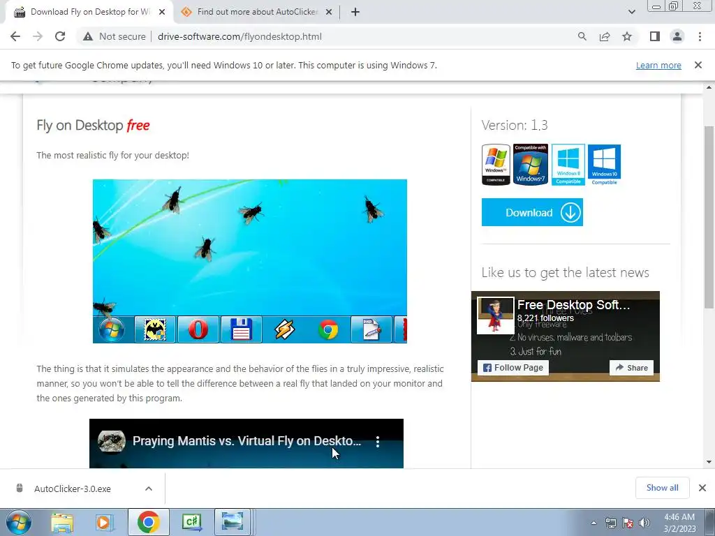Click the scrollbar down arrow

(x=709, y=462)
